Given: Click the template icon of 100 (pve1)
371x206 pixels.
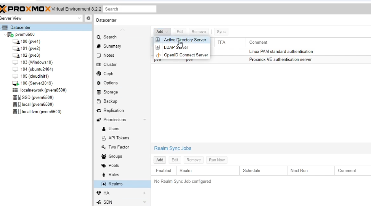Looking at the screenshot, I should 16,42.
